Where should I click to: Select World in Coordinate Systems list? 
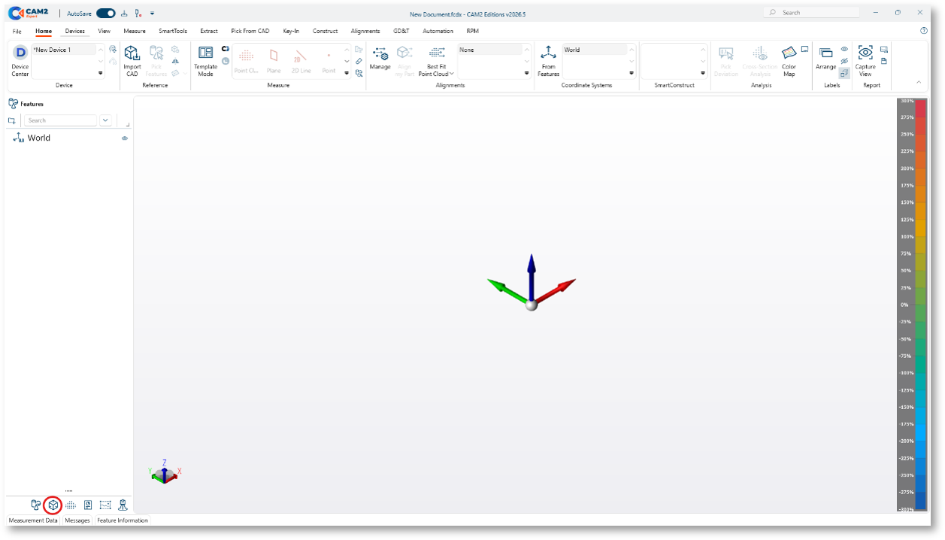pyautogui.click(x=594, y=50)
